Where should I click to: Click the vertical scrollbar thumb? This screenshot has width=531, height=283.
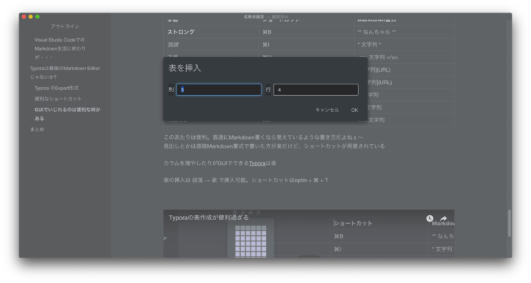pos(509,223)
